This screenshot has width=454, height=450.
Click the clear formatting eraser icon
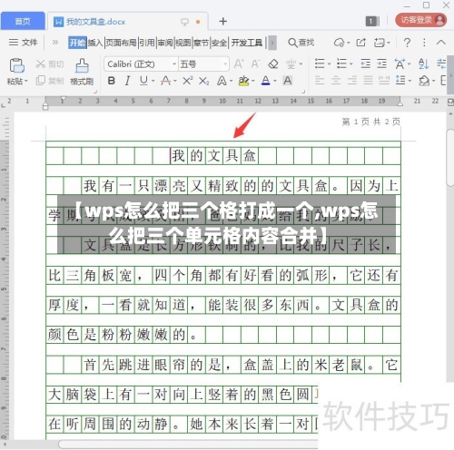coord(273,64)
